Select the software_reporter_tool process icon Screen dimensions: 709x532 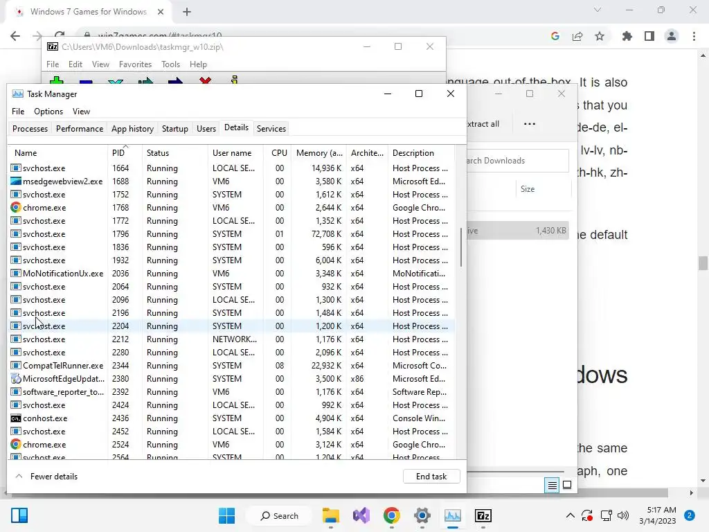[16, 392]
